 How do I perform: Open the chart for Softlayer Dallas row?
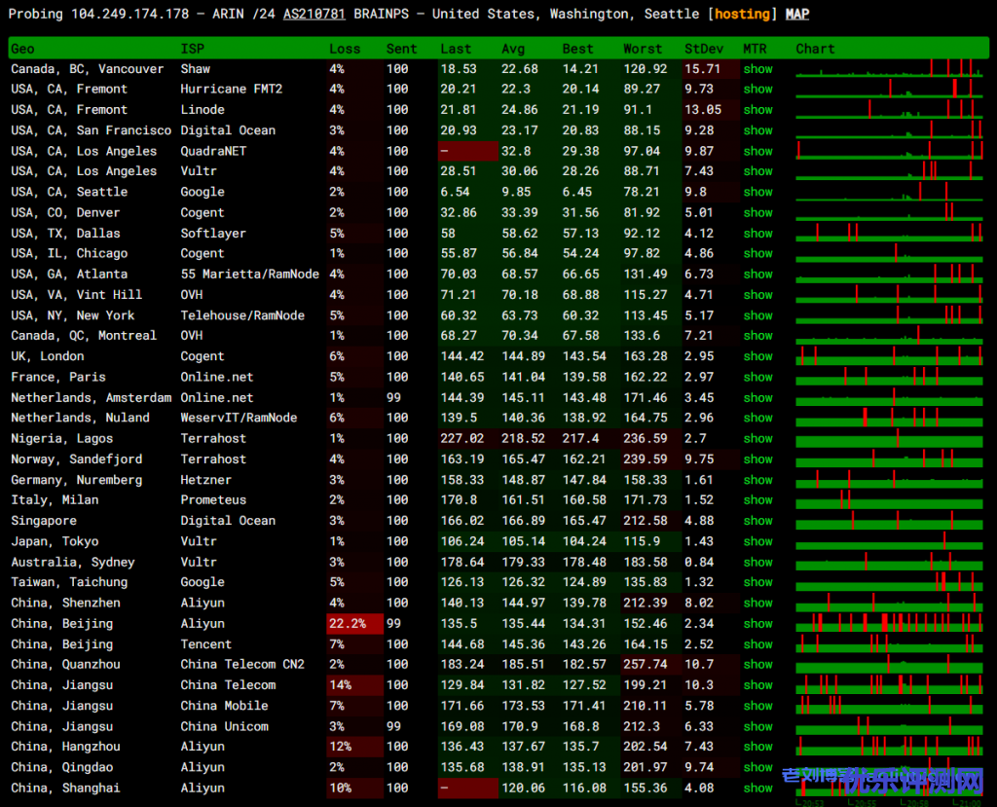pos(889,233)
